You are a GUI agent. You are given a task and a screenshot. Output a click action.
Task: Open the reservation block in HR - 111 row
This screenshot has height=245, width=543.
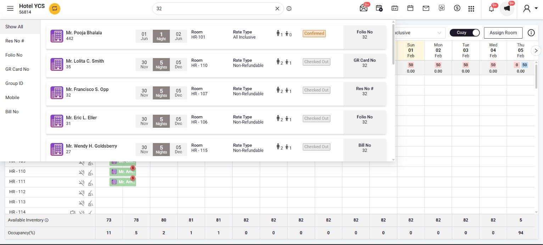coord(123,182)
